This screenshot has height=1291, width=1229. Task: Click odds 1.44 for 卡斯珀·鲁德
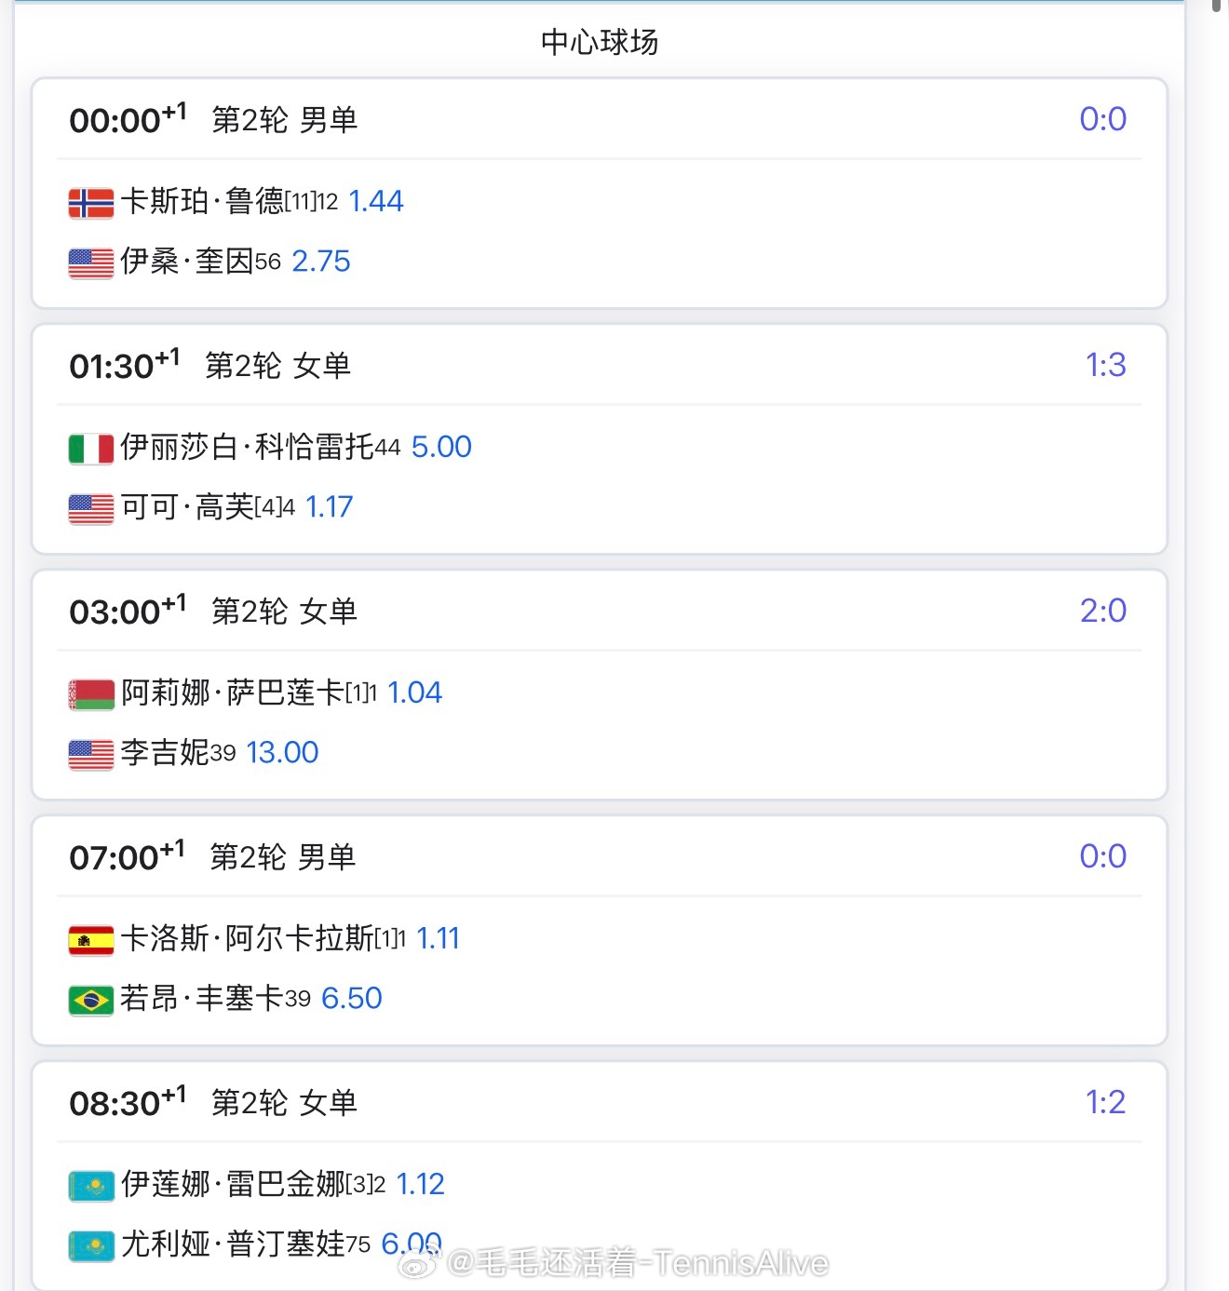point(375,201)
